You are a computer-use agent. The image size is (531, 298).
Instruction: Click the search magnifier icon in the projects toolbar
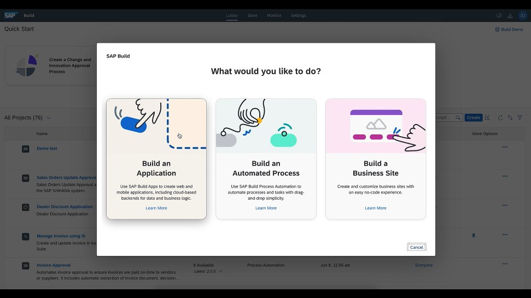tap(458, 118)
